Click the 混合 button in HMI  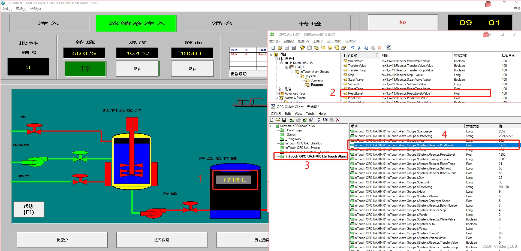coord(223,23)
